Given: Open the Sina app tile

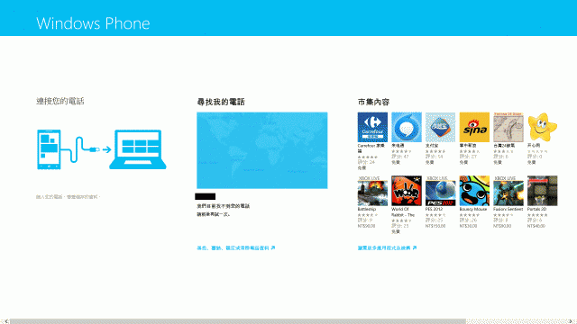Looking at the screenshot, I should 474,127.
